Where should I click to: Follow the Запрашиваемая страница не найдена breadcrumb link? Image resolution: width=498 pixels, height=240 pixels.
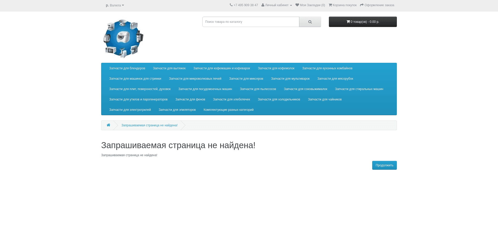(x=149, y=125)
